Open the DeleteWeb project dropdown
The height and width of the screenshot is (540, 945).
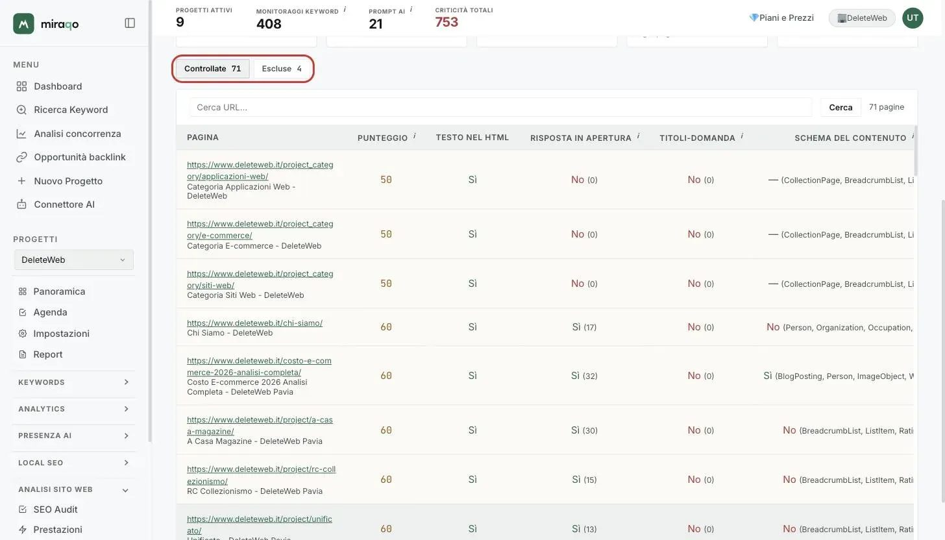click(x=74, y=260)
